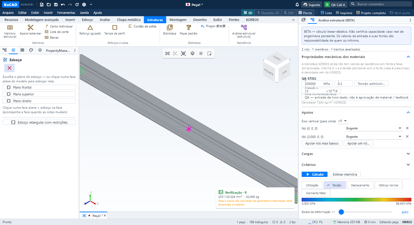Collapse the Apoios section
This screenshot has height=225, width=414.
[x=408, y=112]
